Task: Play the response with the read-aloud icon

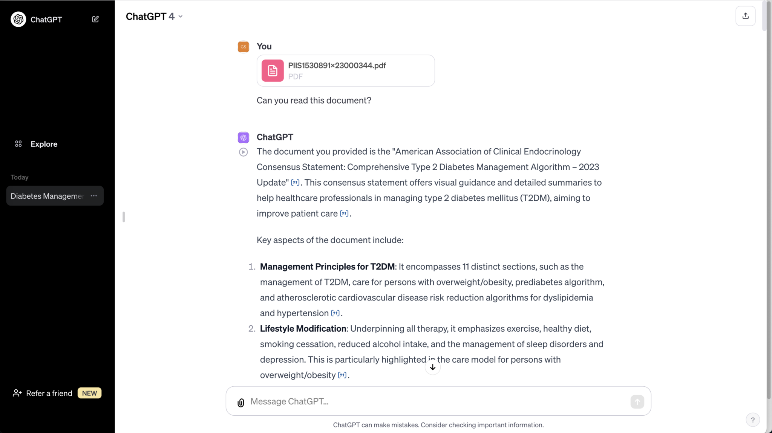Action: click(243, 152)
